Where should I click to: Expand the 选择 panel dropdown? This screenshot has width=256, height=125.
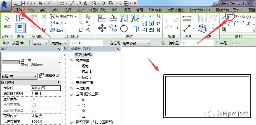pyautogui.click(x=7, y=36)
